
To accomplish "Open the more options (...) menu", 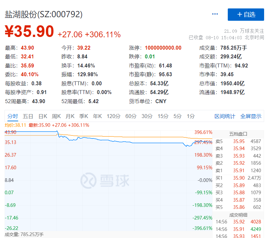I will pyautogui.click(x=214, y=14).
